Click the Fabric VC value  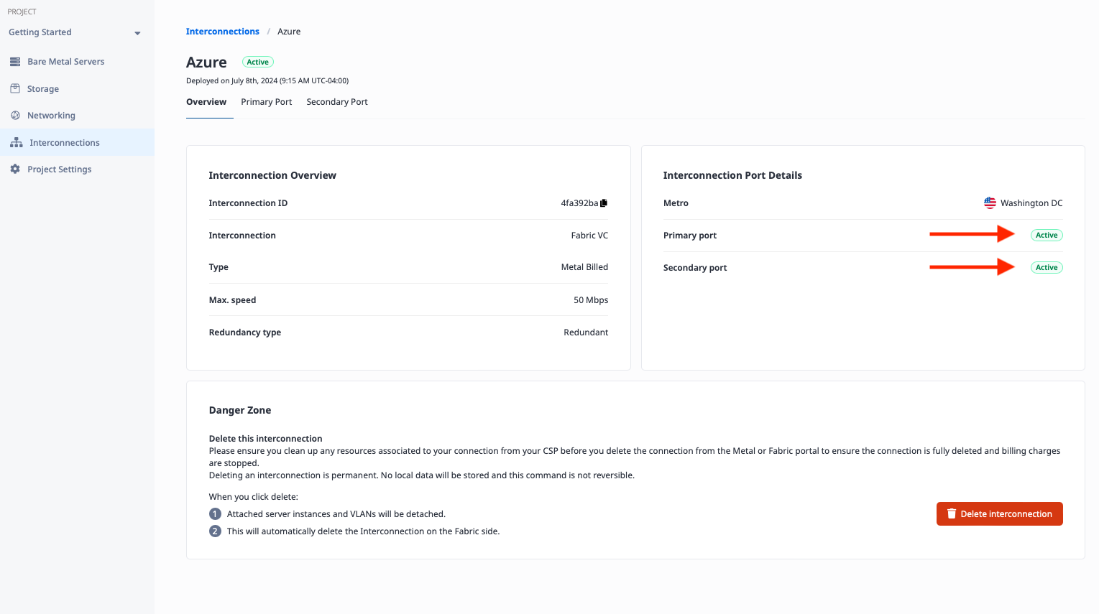[x=589, y=236]
